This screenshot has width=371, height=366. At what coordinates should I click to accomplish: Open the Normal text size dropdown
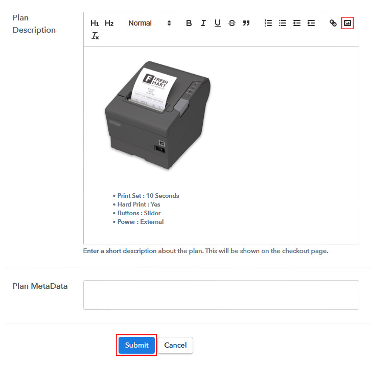[x=150, y=23]
